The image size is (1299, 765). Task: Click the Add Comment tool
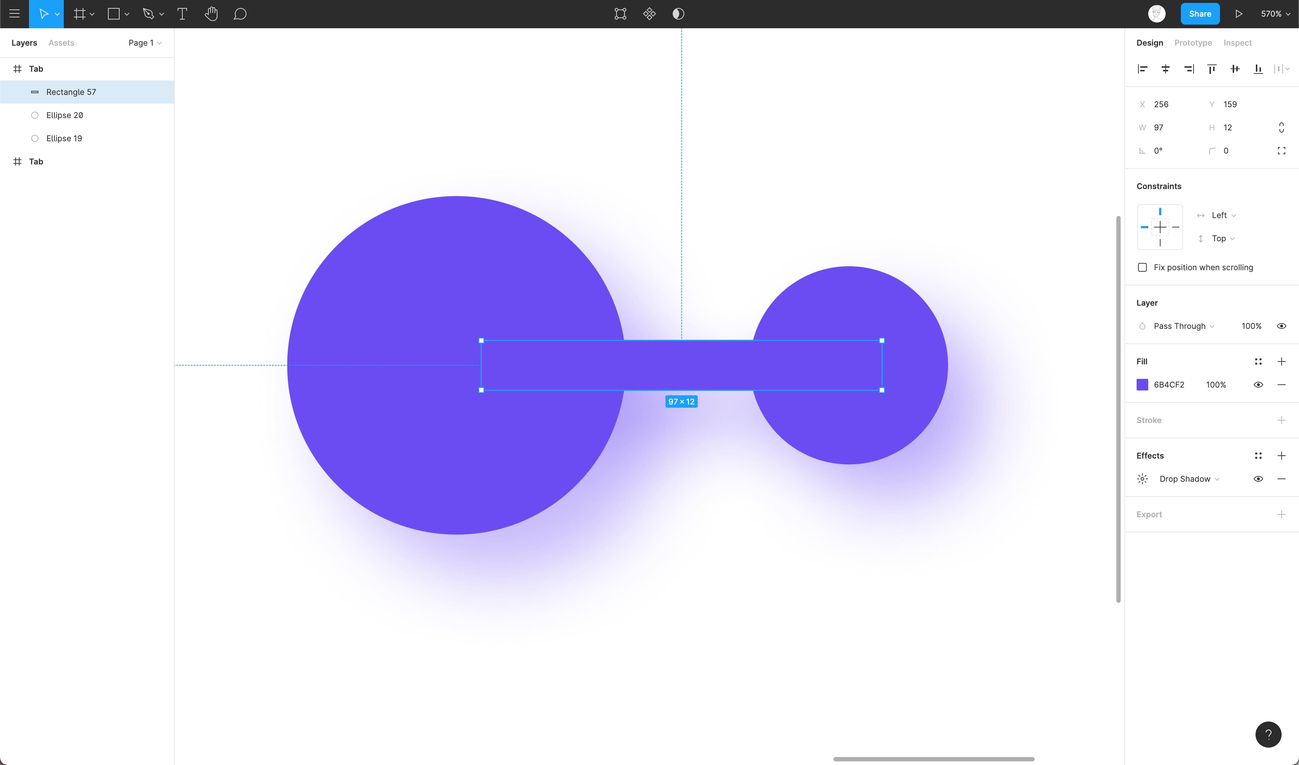240,14
